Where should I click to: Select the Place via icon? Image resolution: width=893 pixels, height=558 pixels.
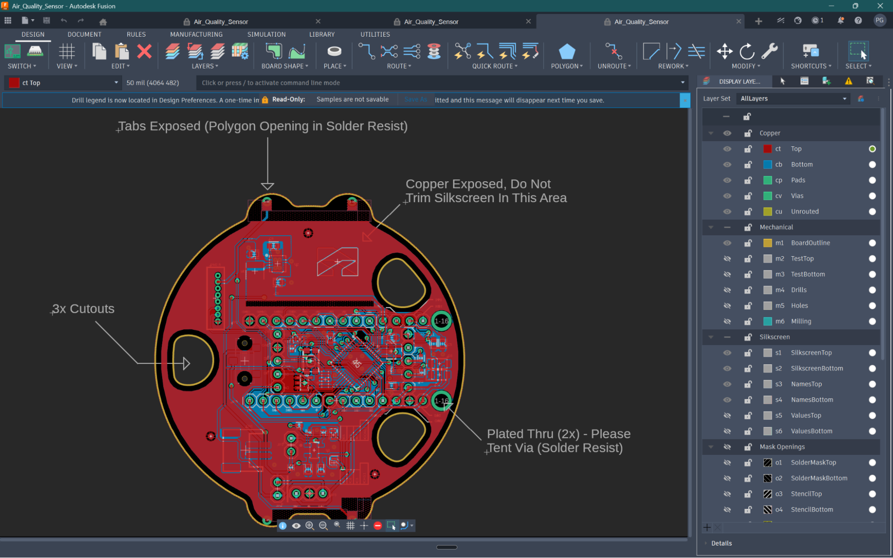[x=334, y=52]
